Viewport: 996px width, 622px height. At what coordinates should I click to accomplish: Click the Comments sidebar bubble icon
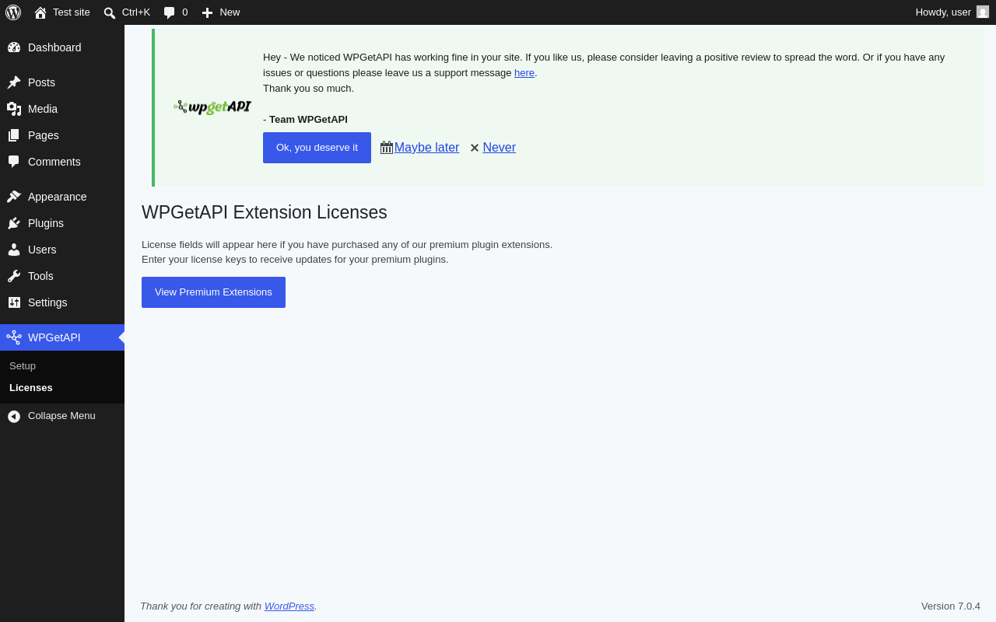(14, 162)
